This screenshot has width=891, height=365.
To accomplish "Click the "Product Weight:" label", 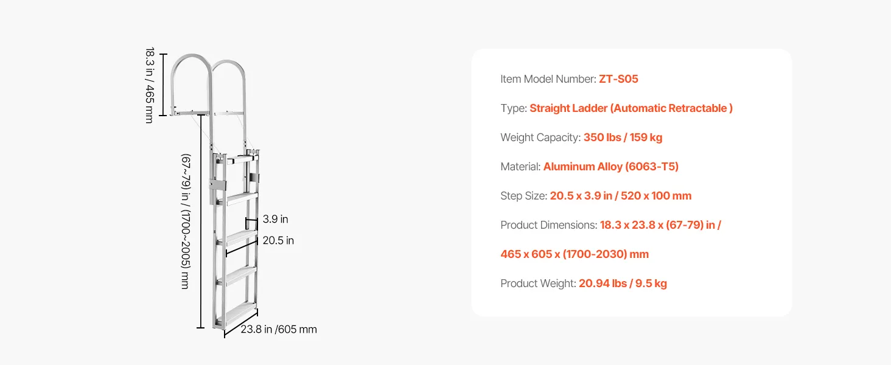I will pyautogui.click(x=538, y=283).
